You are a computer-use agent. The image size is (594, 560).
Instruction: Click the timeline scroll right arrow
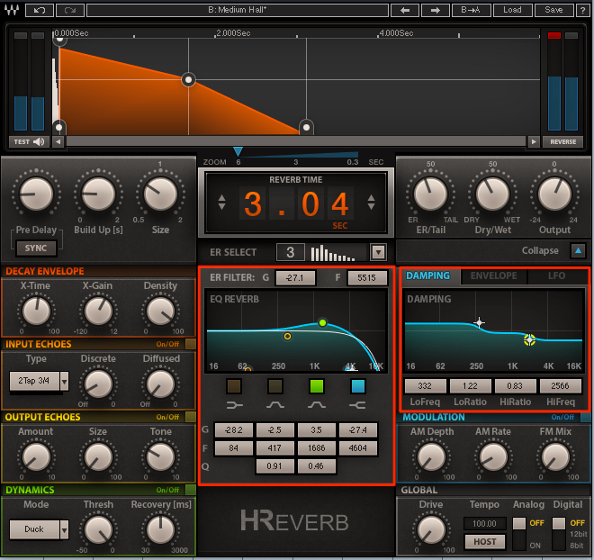tap(534, 141)
